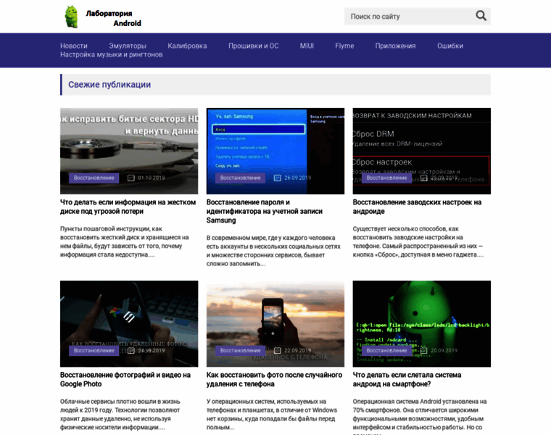This screenshot has height=435, width=551.
Task: Click calendar icon next to 22.09.2019
Action: pos(277,350)
